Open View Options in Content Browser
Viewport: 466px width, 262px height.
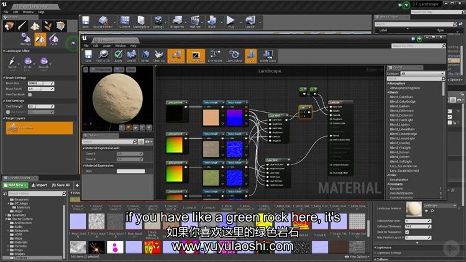tap(357, 256)
